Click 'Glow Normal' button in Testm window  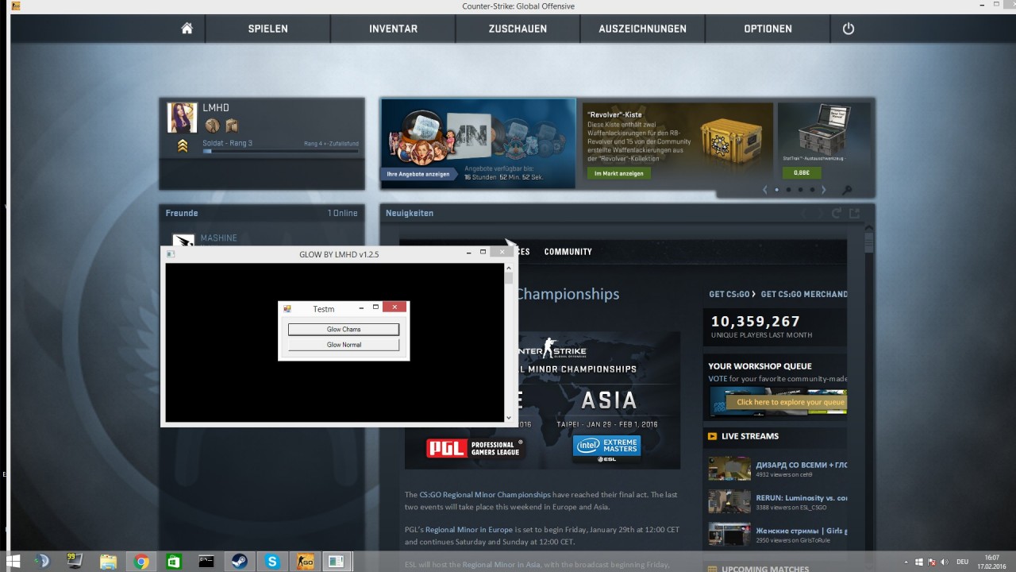click(344, 345)
